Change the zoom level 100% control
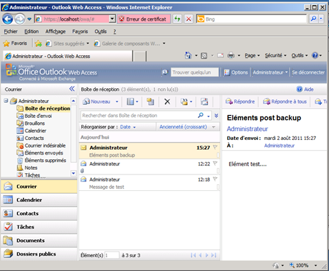 tap(303, 265)
